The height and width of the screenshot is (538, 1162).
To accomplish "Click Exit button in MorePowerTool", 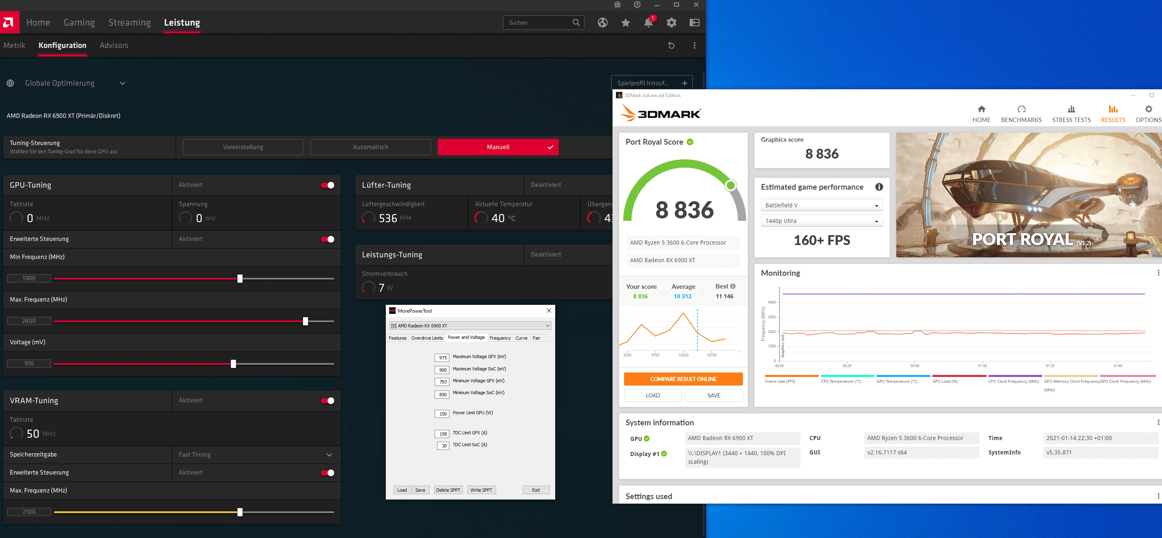I will [536, 490].
